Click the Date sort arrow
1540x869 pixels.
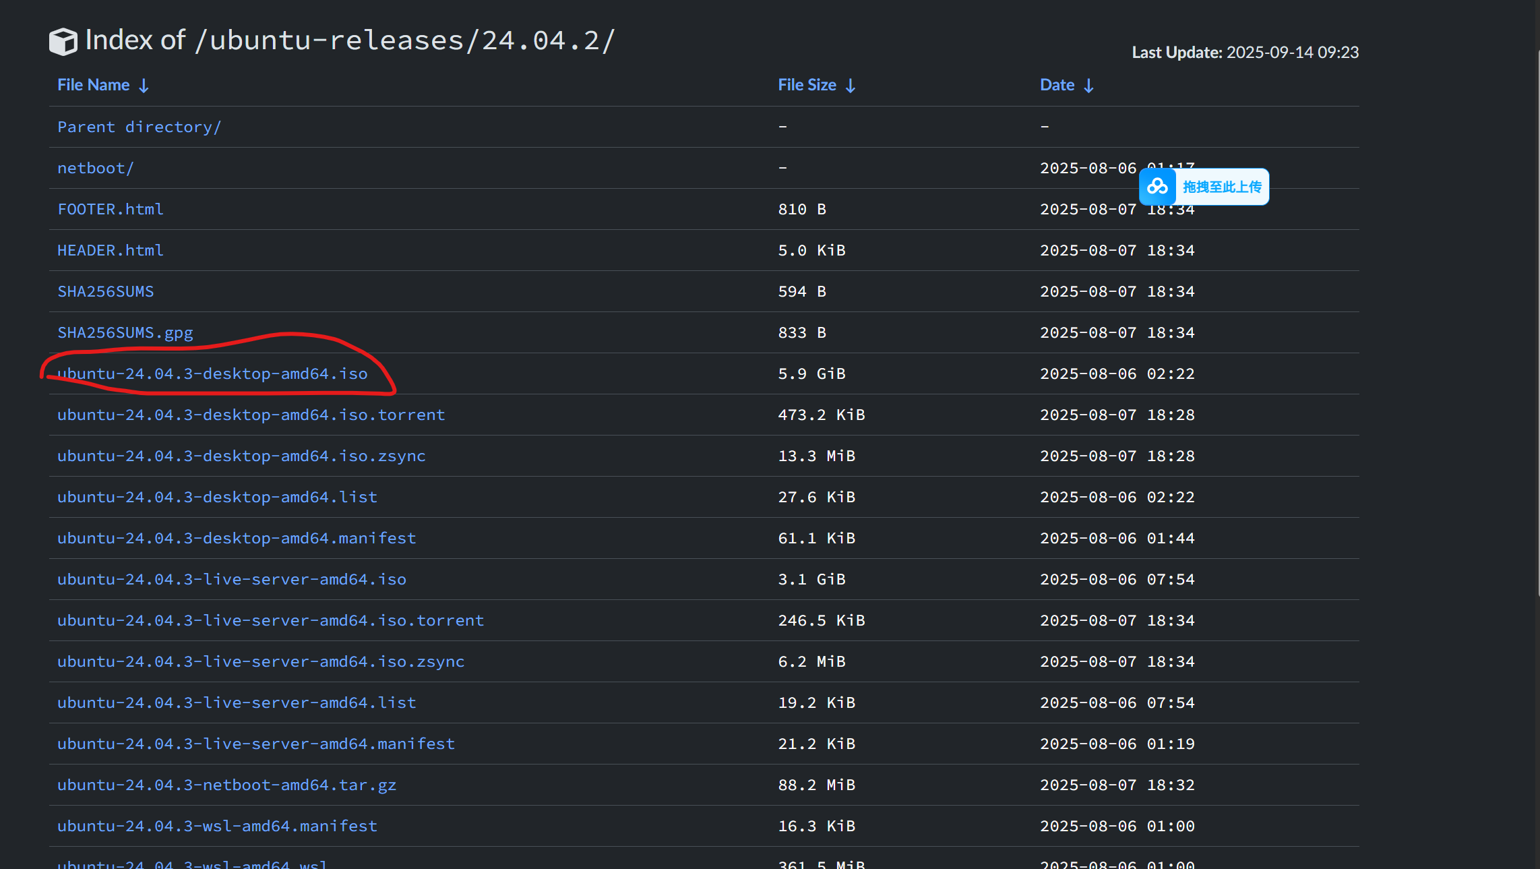(x=1088, y=86)
